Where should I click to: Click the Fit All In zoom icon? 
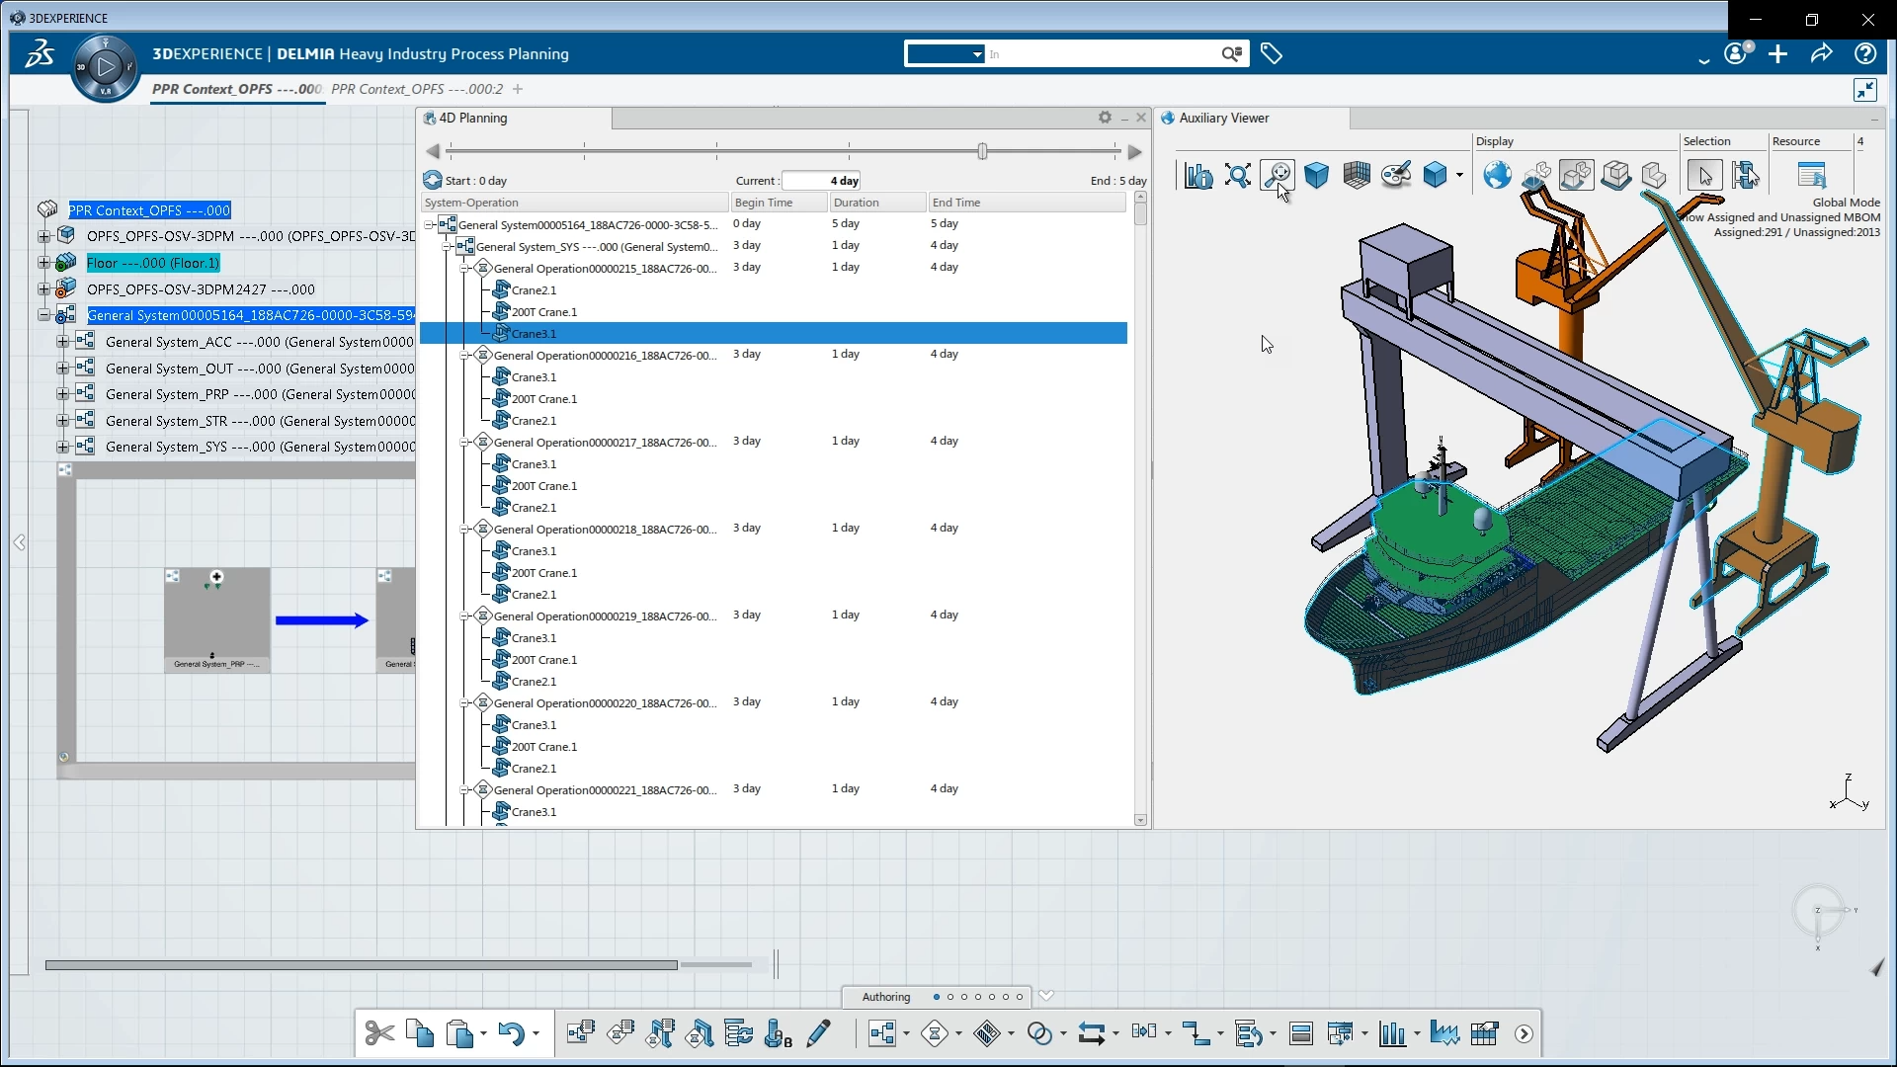click(x=1237, y=176)
